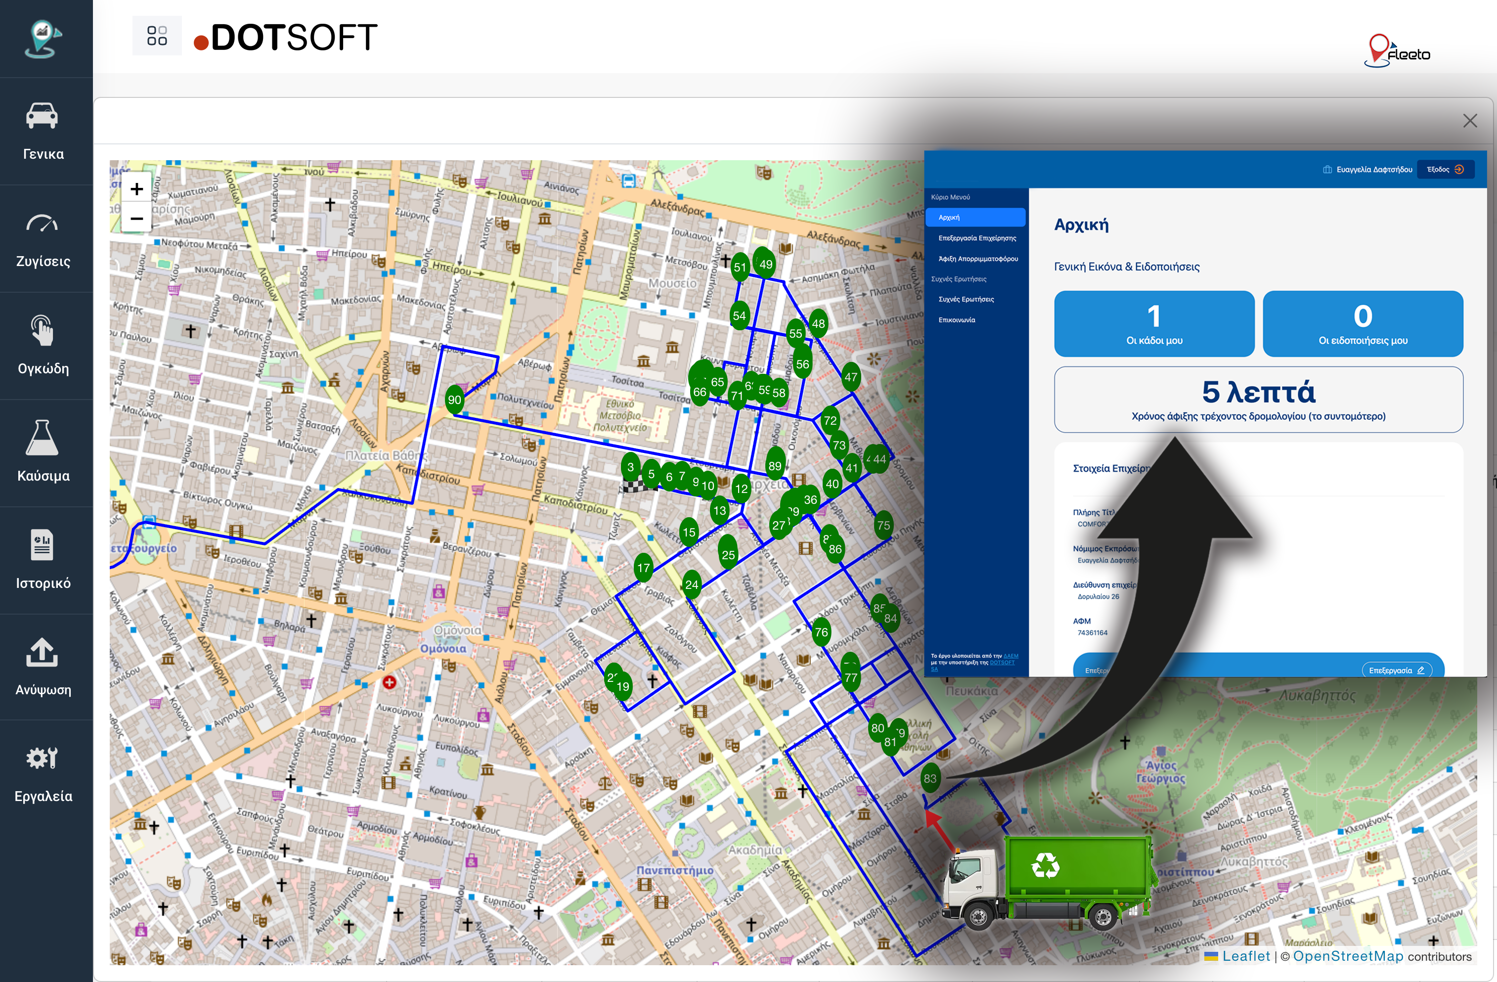The image size is (1497, 982).
Task: Select map stop marker 90
Action: 454,399
